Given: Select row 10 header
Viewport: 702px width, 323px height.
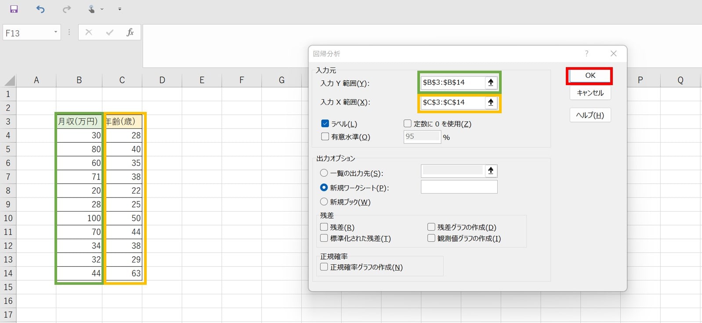Looking at the screenshot, I should (x=8, y=218).
